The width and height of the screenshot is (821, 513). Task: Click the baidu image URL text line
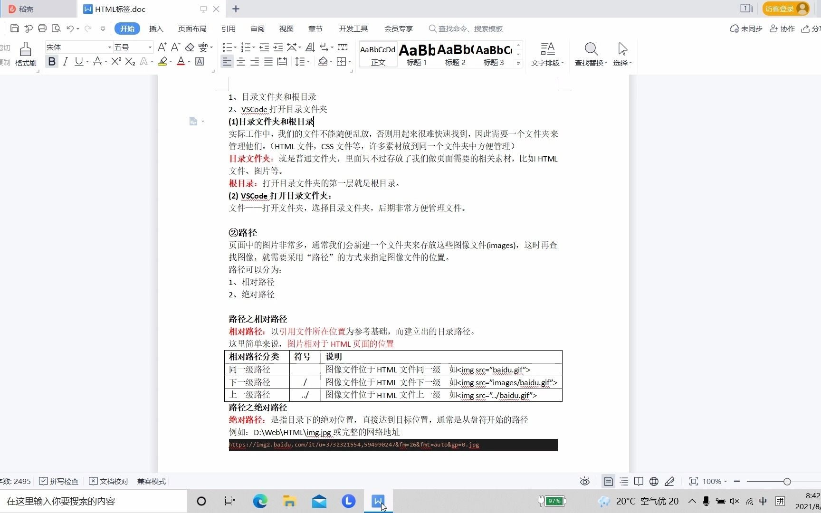tap(353, 445)
